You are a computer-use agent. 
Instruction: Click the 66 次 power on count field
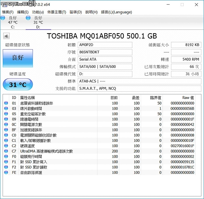tap(186, 67)
